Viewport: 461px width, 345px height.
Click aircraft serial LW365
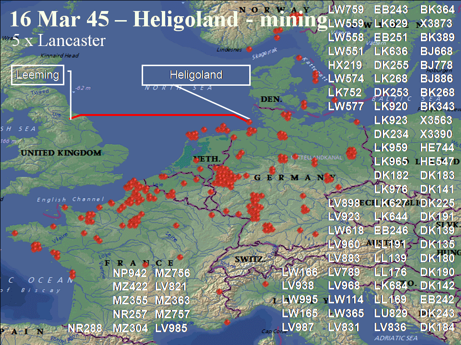pyautogui.click(x=346, y=313)
